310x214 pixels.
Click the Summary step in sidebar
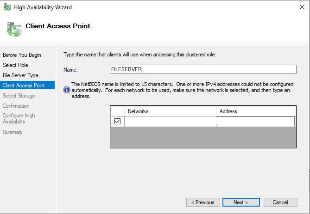pos(13,132)
